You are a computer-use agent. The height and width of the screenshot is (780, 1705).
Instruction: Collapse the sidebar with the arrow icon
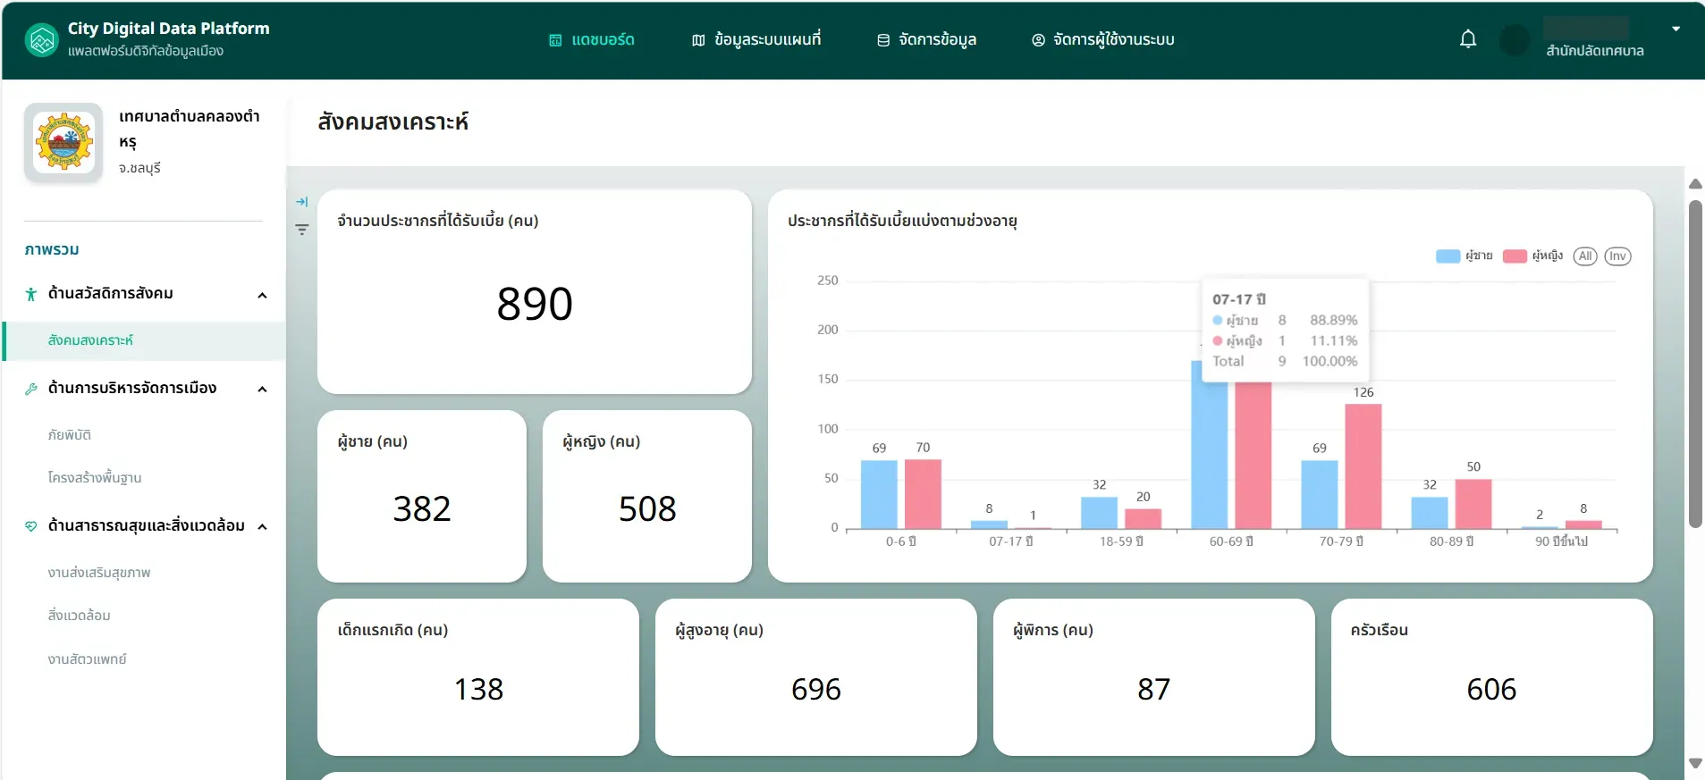click(302, 202)
